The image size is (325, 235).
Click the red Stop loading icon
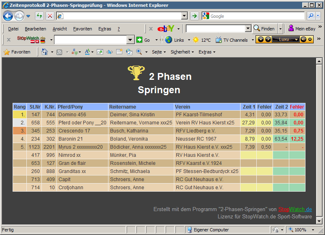pos(50,16)
